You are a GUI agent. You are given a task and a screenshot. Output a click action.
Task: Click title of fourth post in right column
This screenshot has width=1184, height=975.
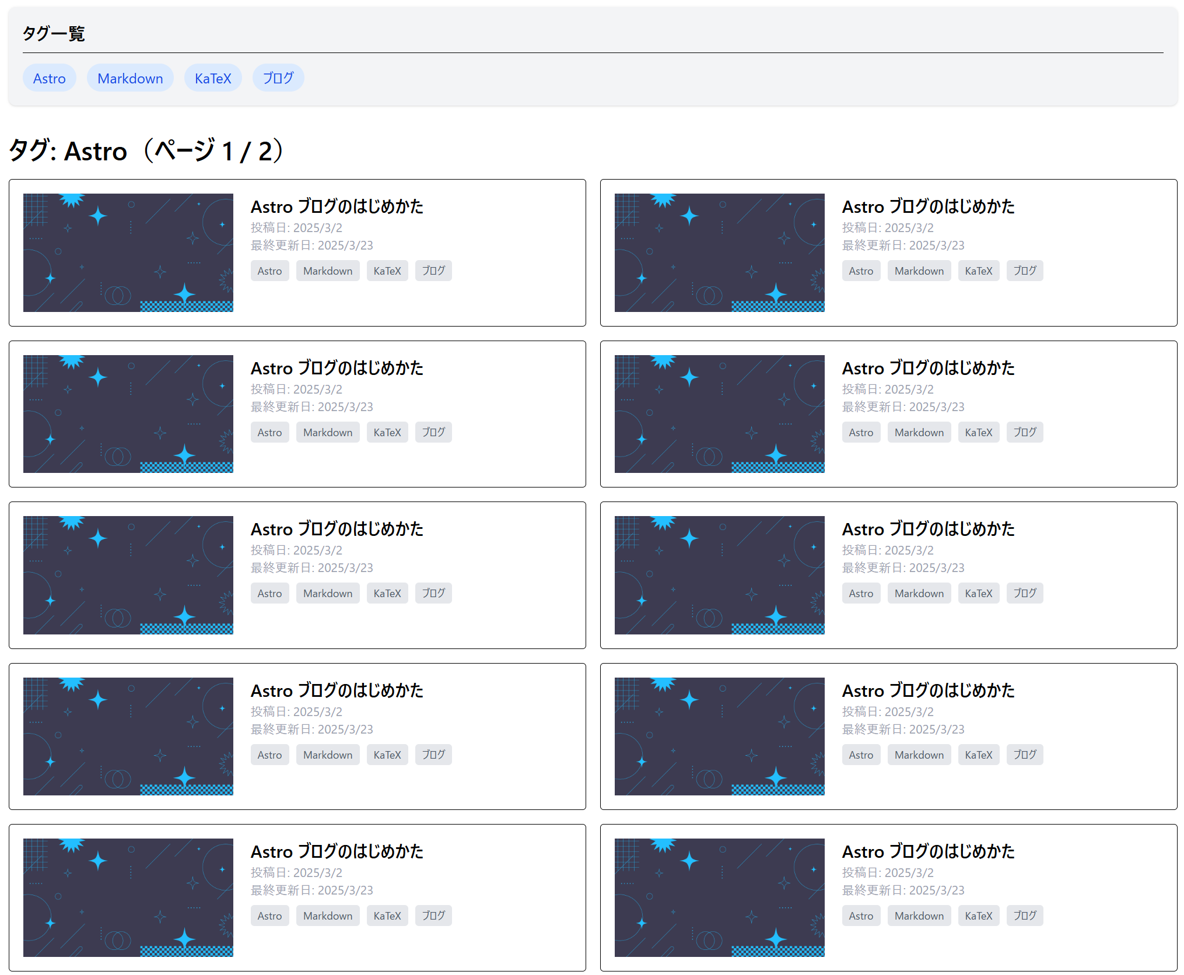pos(928,690)
